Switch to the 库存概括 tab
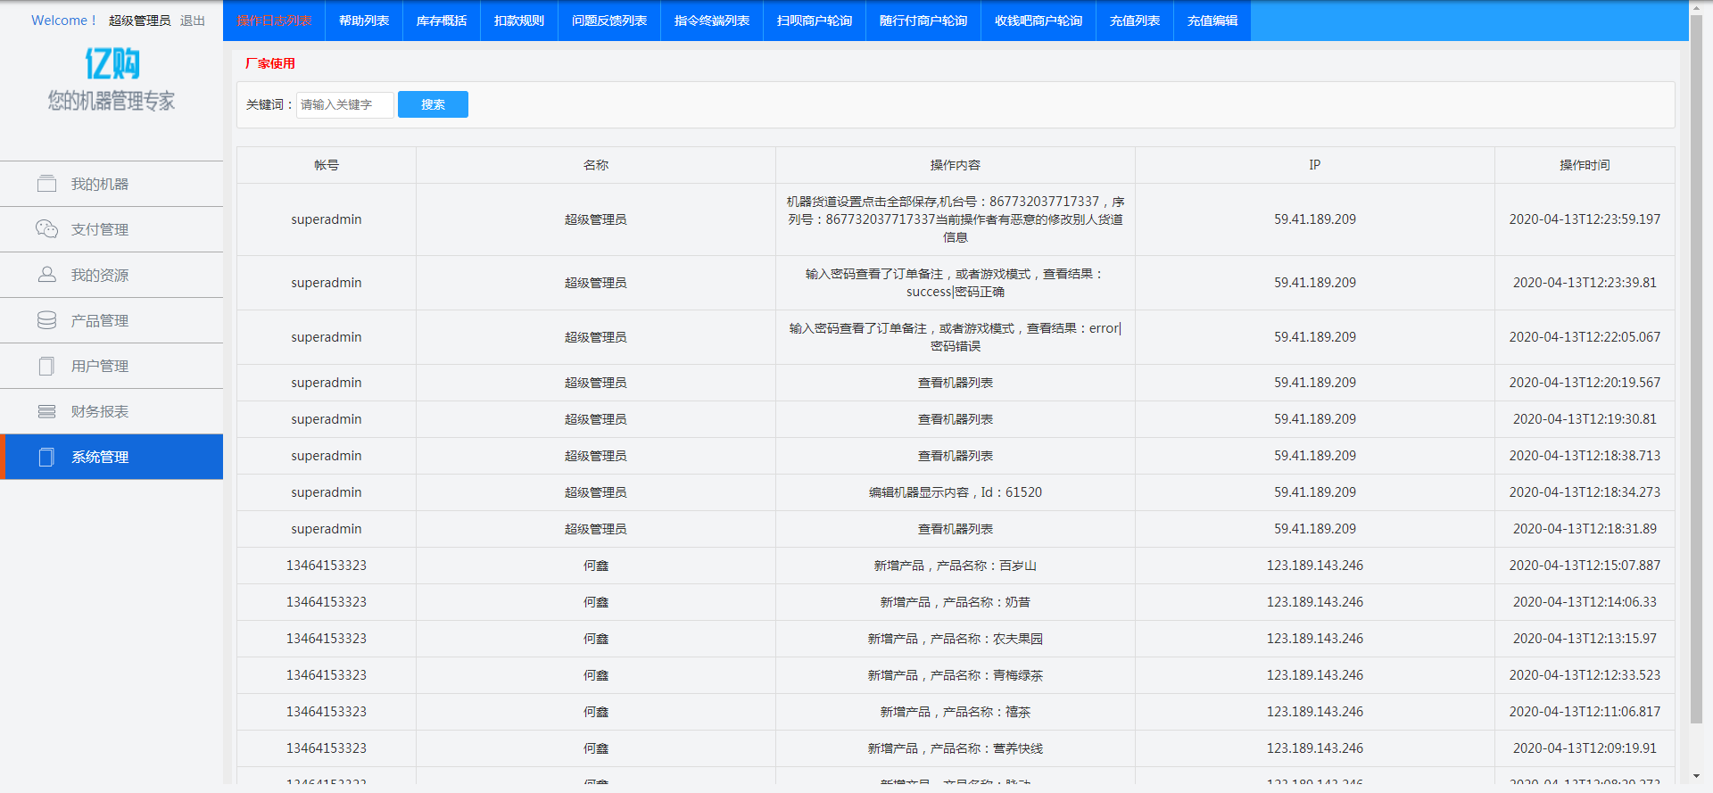The image size is (1713, 793). tap(442, 21)
